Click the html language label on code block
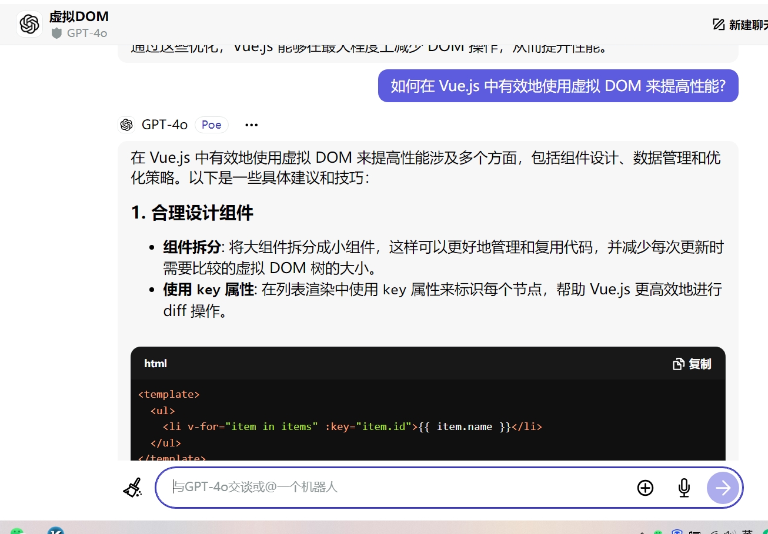This screenshot has height=534, width=768. [x=156, y=364]
